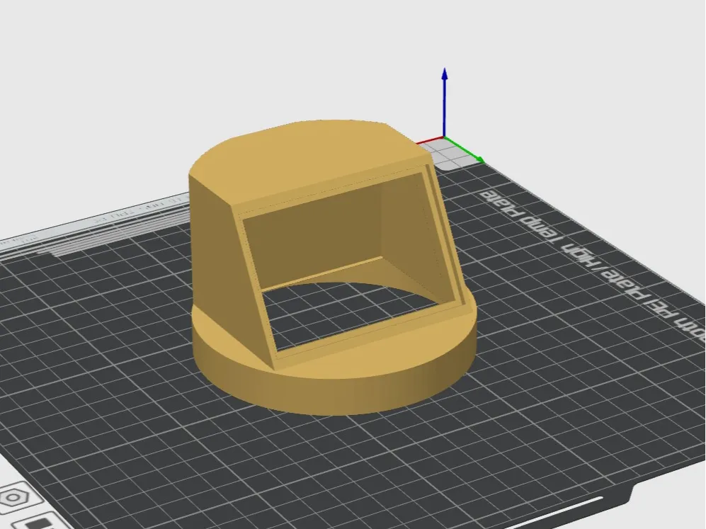Screen dimensions: 706x529
Task: Select the model's flat top face
Action: click(306, 153)
